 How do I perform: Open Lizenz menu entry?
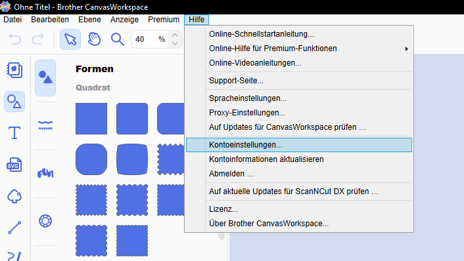299,209
